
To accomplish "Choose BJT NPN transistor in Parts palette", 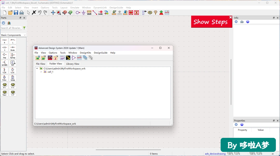I will click(4, 63).
